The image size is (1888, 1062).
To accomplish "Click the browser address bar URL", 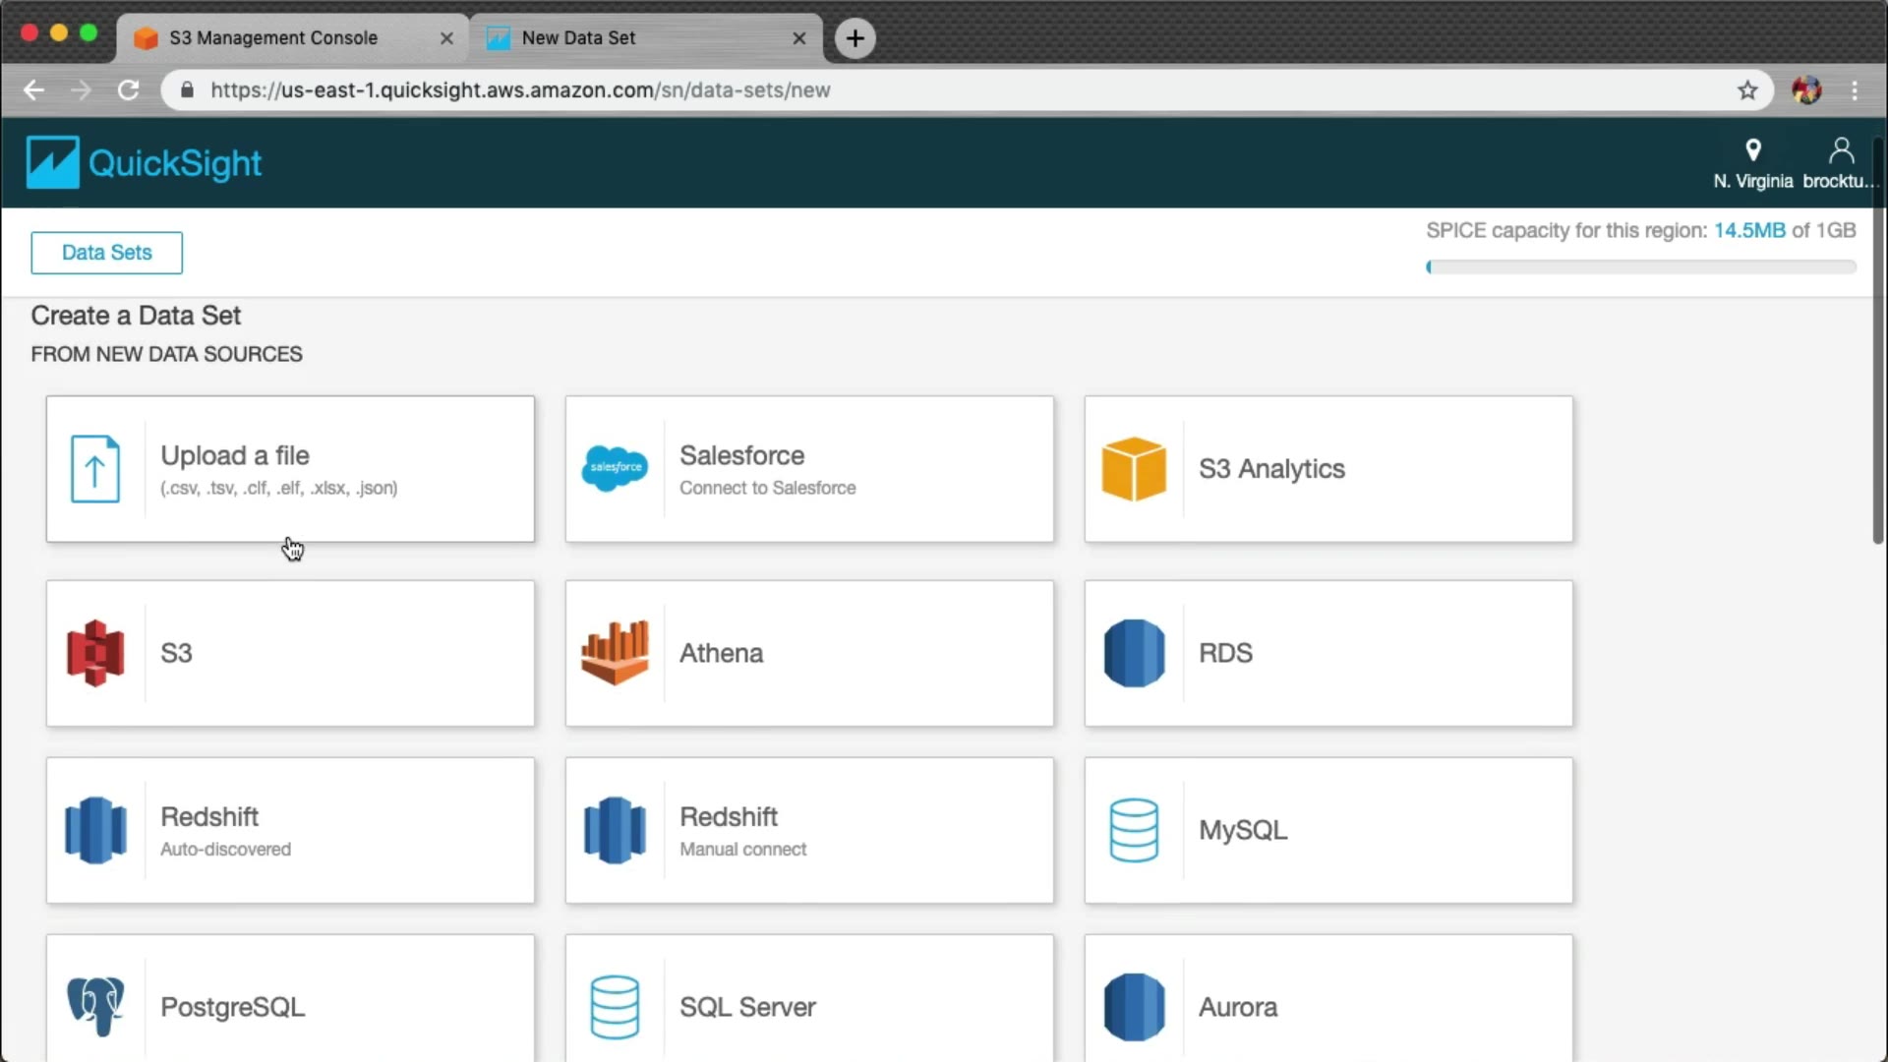I will click(x=520, y=90).
